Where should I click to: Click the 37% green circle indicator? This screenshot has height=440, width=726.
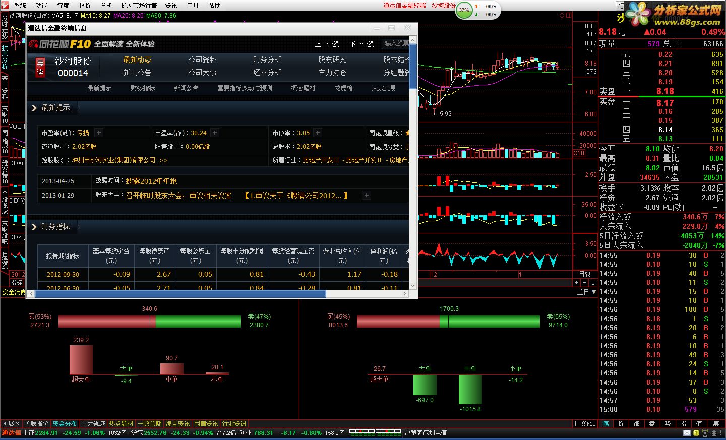click(464, 10)
